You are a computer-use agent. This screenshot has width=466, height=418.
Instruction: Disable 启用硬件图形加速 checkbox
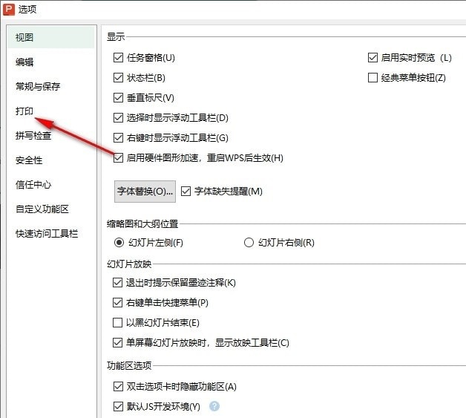[118, 157]
